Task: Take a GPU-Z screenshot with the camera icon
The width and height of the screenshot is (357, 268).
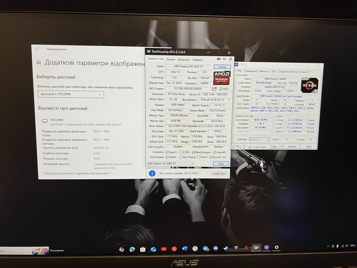Action: tap(218, 59)
